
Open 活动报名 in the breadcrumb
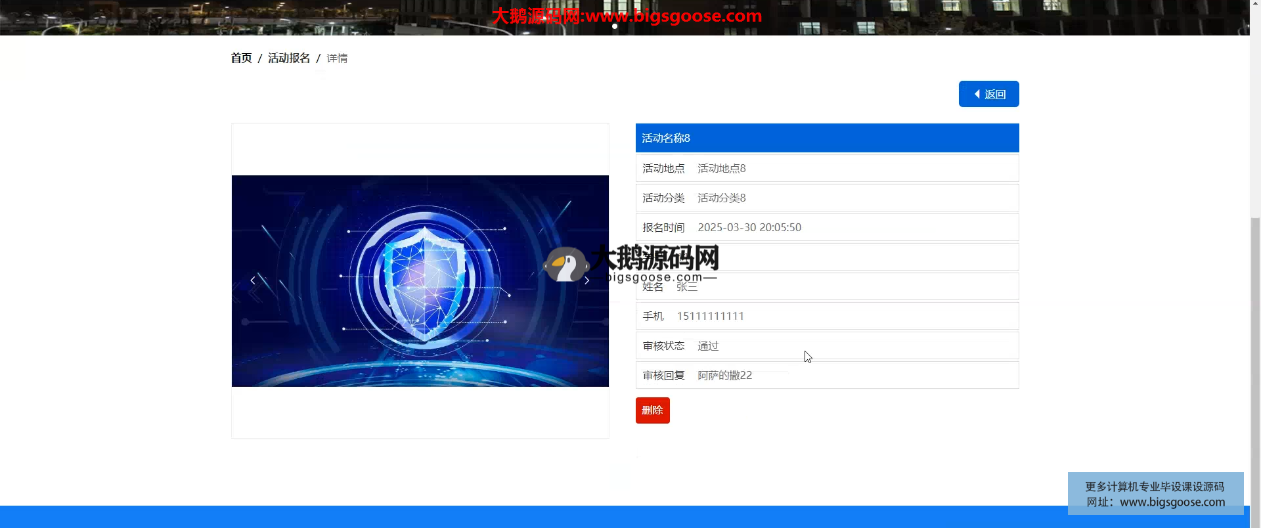289,58
